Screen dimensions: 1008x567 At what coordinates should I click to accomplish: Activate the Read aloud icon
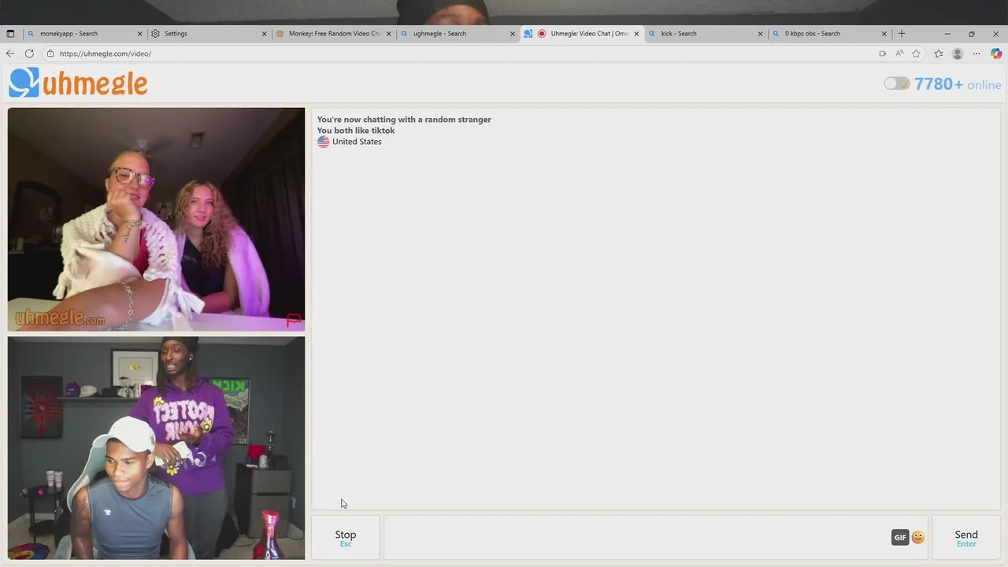click(899, 54)
